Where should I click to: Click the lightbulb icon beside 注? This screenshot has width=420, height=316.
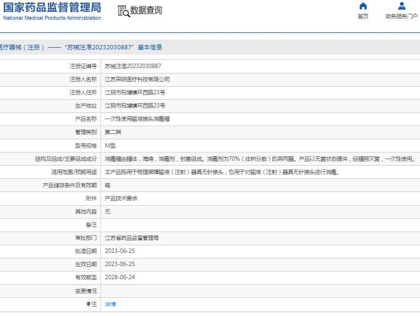(88, 304)
